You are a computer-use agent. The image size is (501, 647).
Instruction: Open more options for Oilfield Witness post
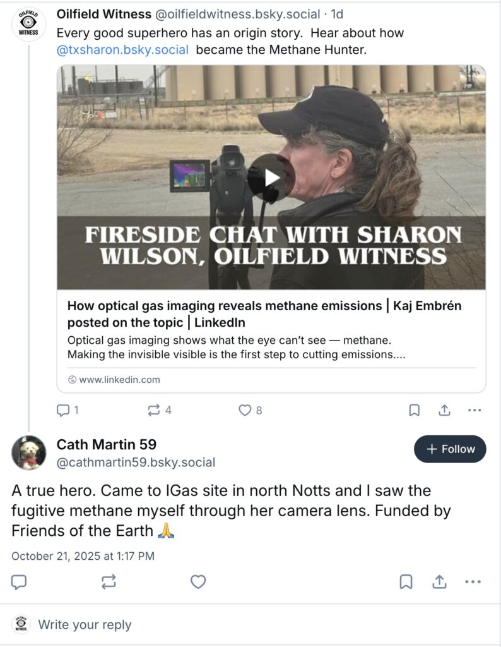(474, 411)
